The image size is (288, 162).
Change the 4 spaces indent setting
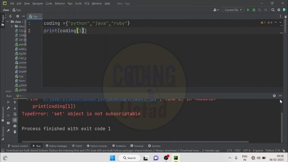(258, 150)
